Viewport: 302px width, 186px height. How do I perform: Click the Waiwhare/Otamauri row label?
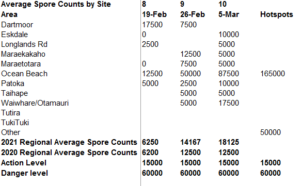[x=35, y=103]
